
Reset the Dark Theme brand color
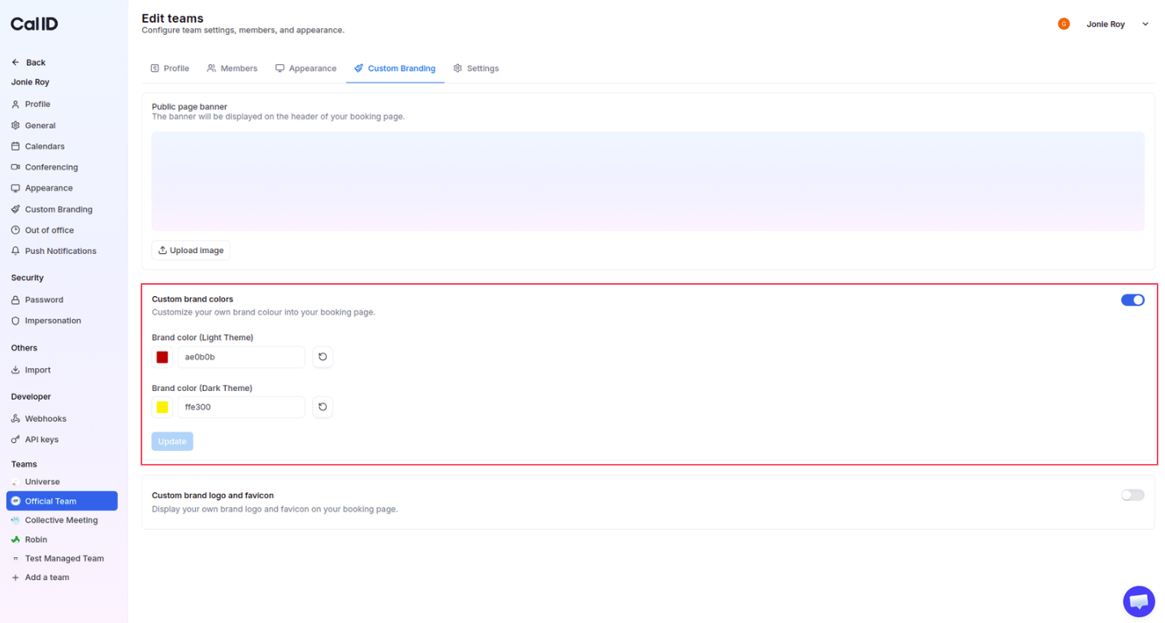click(x=323, y=407)
